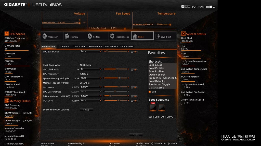Click the Host Clock Value 100.00MHz
This screenshot has height=146, width=261.
(86, 65)
